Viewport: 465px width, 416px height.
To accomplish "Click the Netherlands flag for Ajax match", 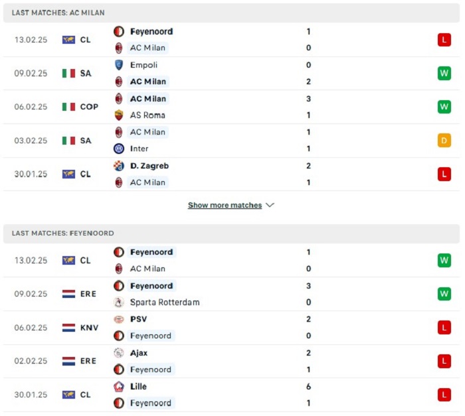I will [x=68, y=361].
